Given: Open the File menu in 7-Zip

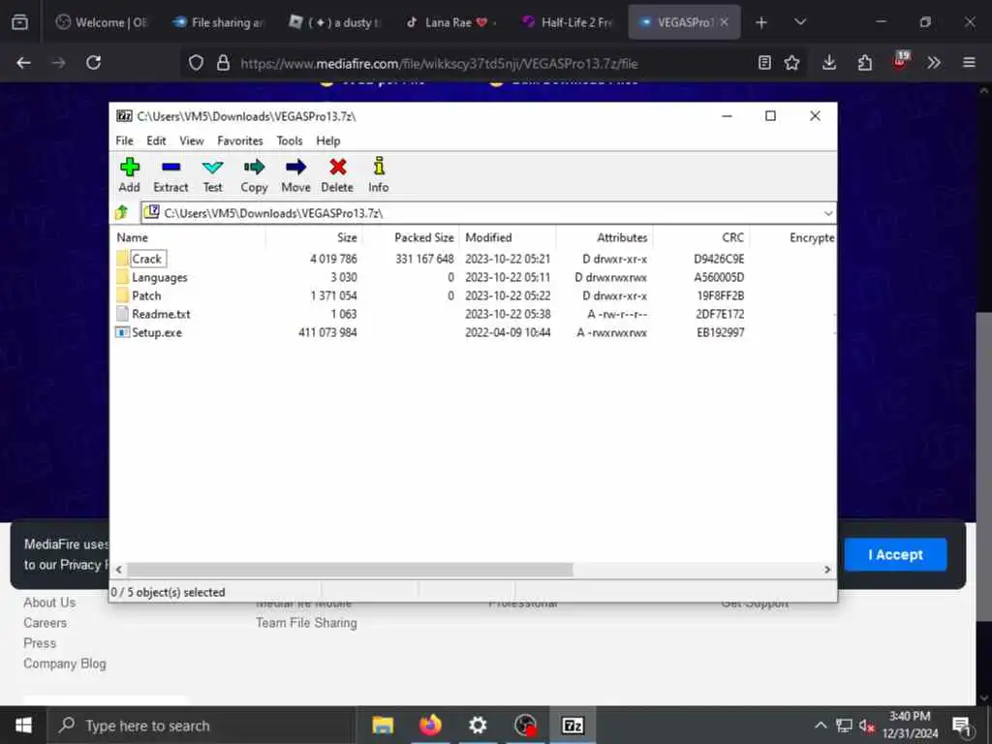Looking at the screenshot, I should click(125, 140).
